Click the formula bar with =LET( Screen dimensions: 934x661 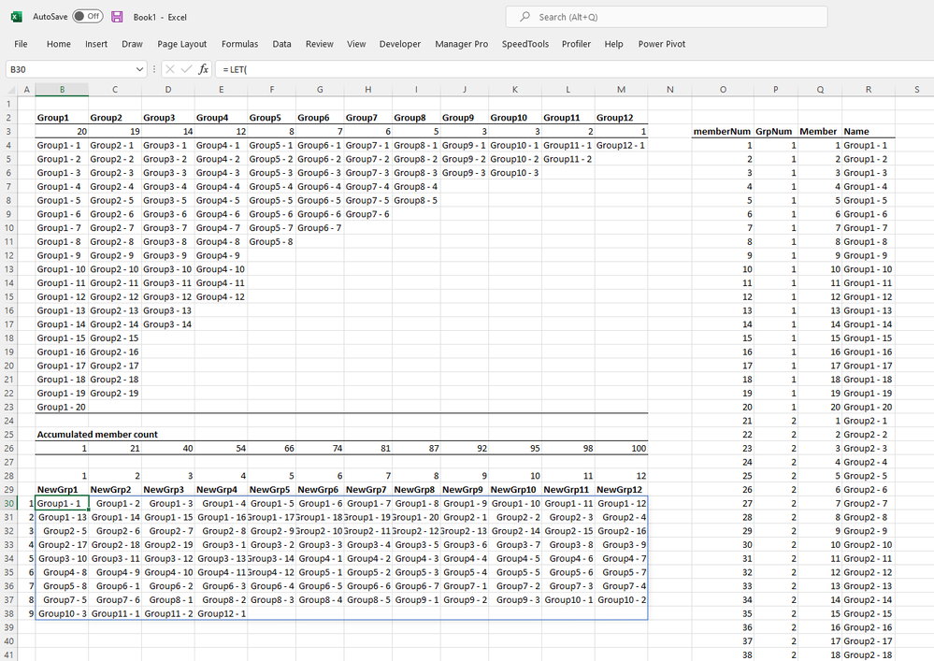point(575,69)
